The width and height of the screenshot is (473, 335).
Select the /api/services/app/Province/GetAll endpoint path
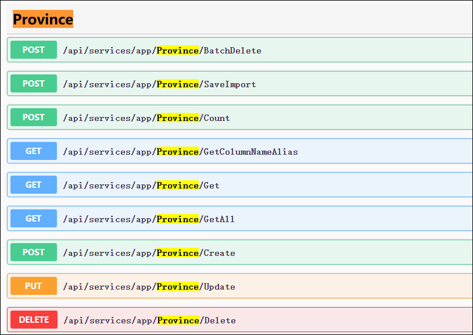[149, 219]
